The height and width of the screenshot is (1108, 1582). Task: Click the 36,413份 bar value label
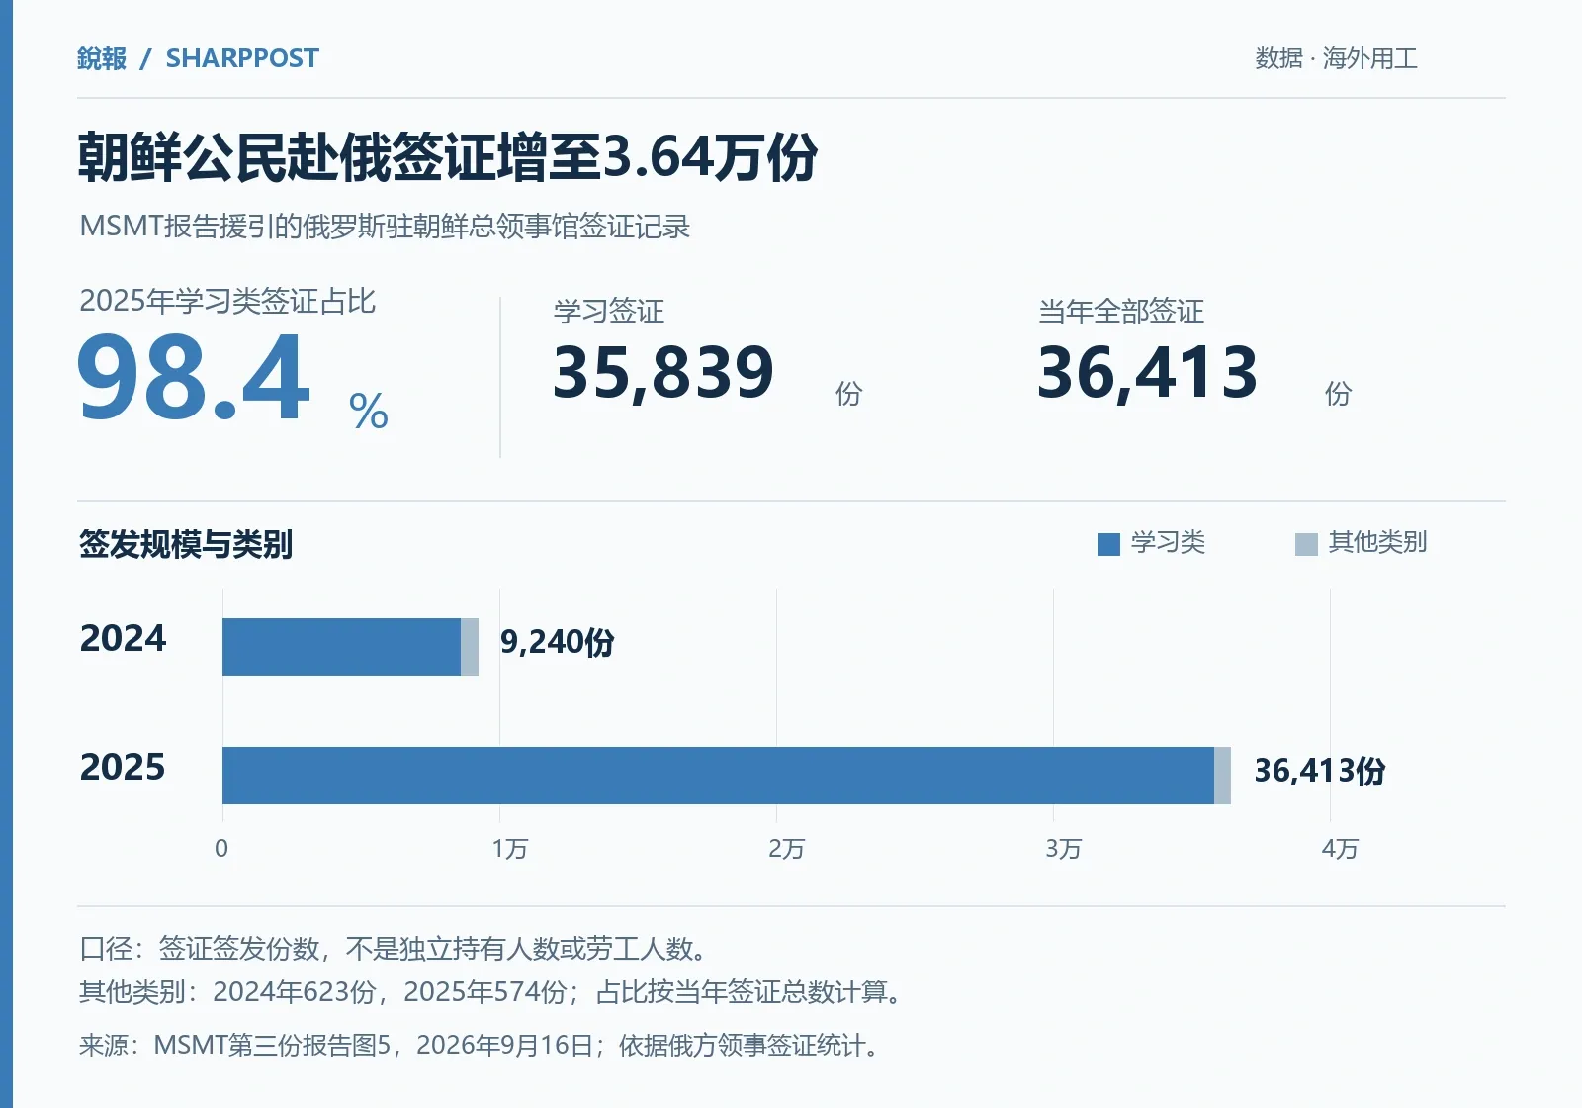click(1320, 771)
